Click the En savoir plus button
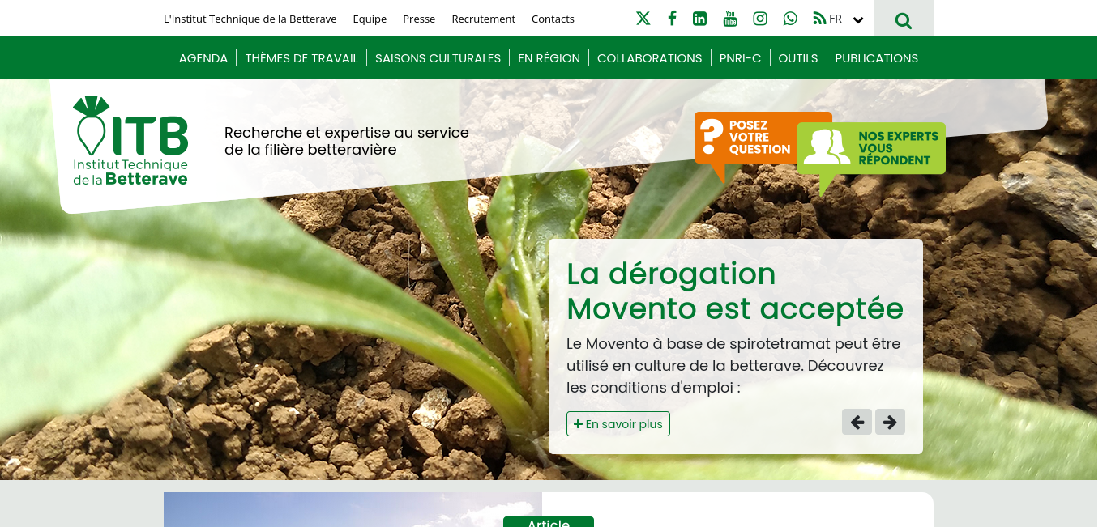The image size is (1107, 527). (x=618, y=424)
